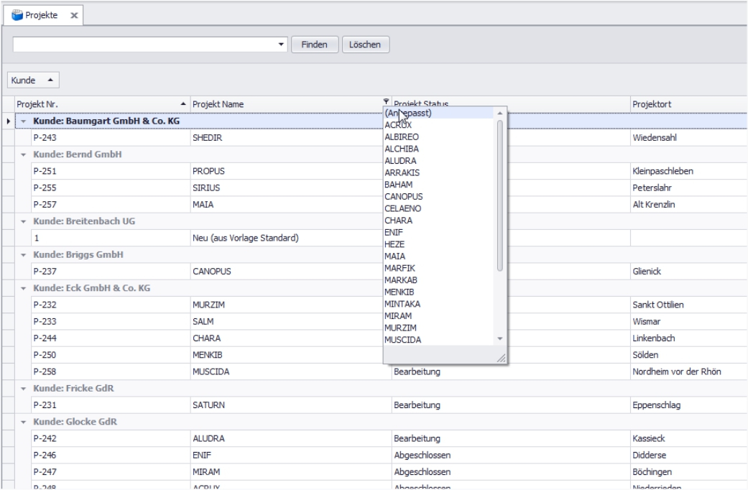This screenshot has width=748, height=490.
Task: Click scroll-up arrow in the filter list
Action: pos(501,113)
